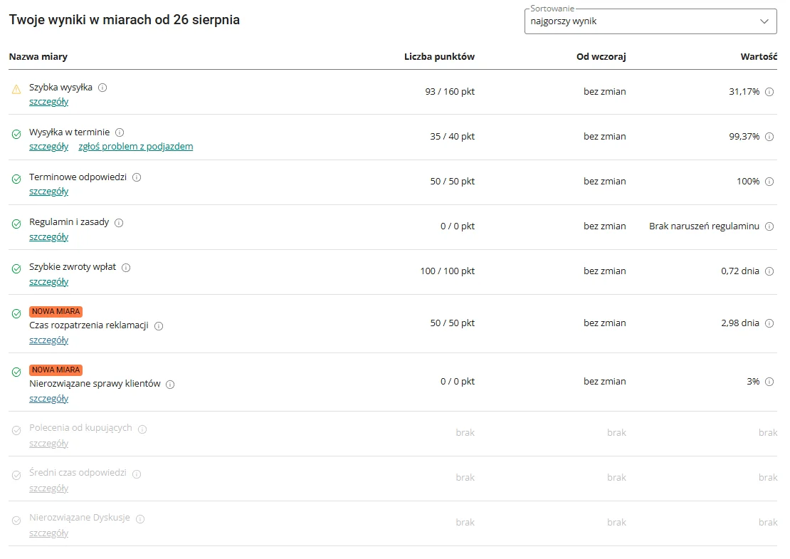Click info icon next to Regulamin i zasady
The width and height of the screenshot is (790, 559).
point(119,223)
